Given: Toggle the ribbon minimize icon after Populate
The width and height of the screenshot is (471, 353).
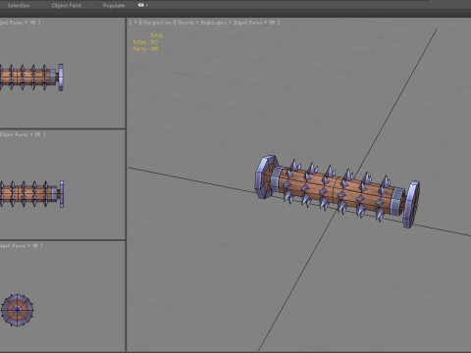Looking at the screenshot, I should [x=141, y=5].
